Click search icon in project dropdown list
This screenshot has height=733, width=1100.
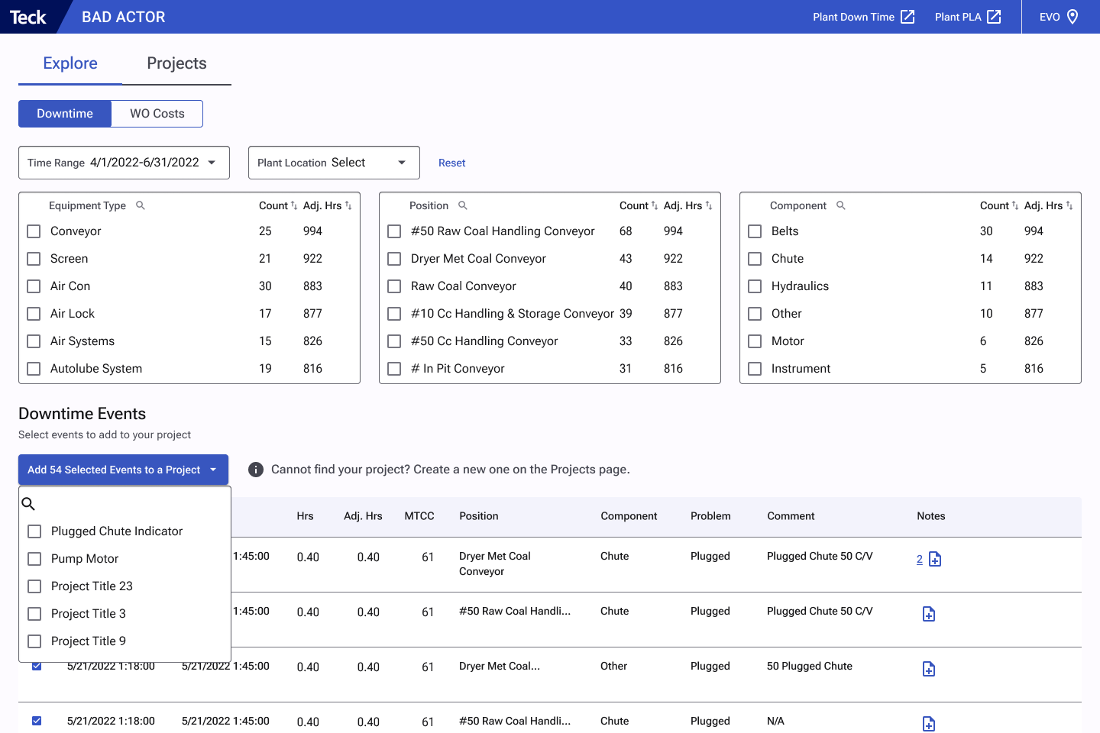point(28,504)
